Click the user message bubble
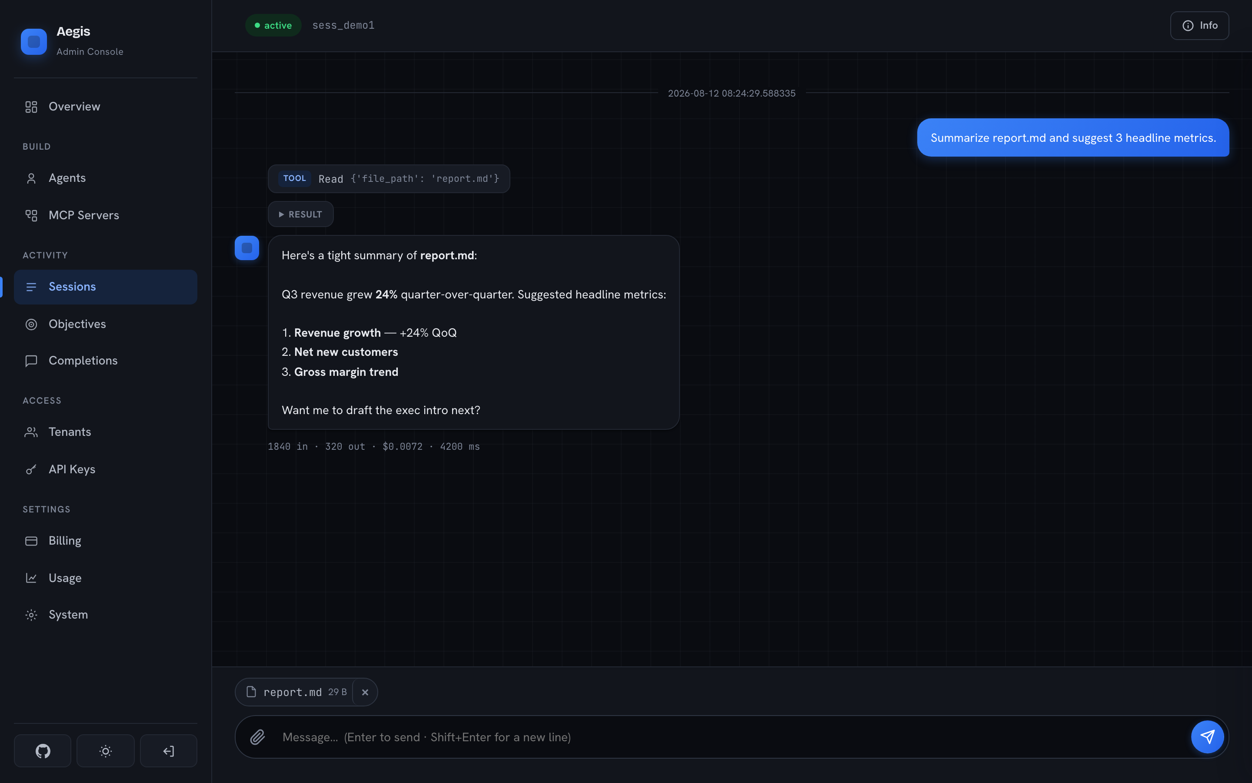The width and height of the screenshot is (1252, 783). pyautogui.click(x=1073, y=138)
